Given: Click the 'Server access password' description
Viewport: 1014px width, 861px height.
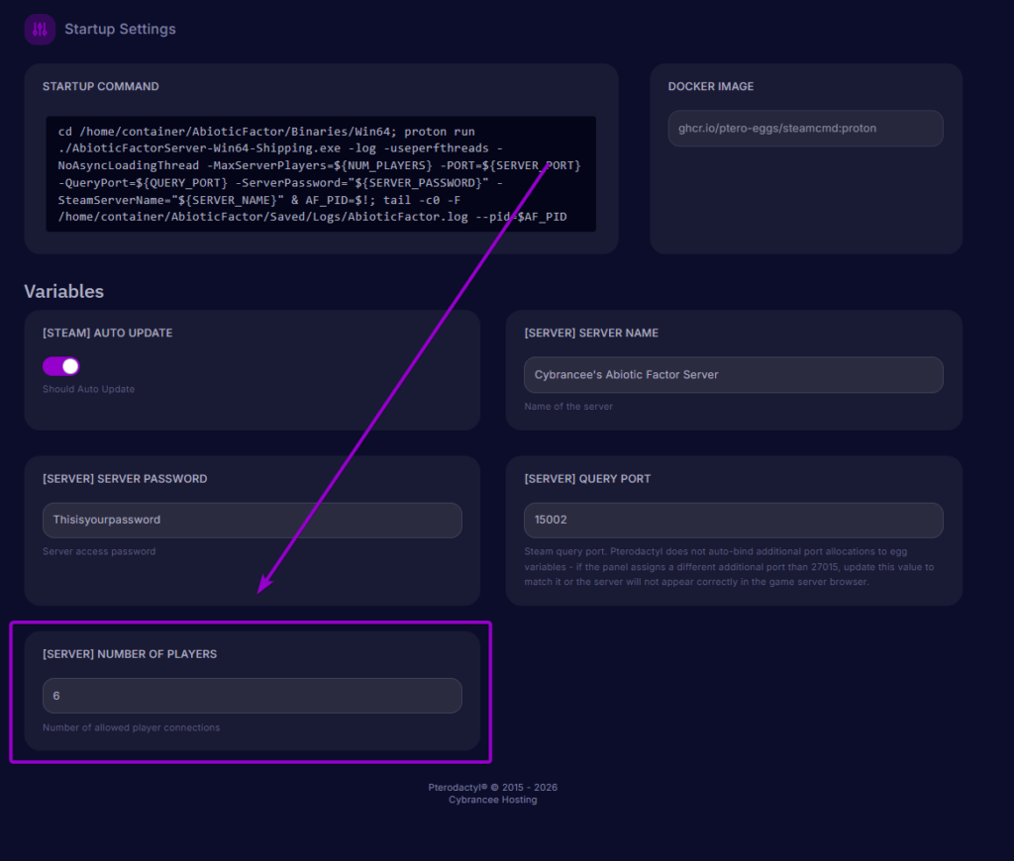Looking at the screenshot, I should pos(99,551).
